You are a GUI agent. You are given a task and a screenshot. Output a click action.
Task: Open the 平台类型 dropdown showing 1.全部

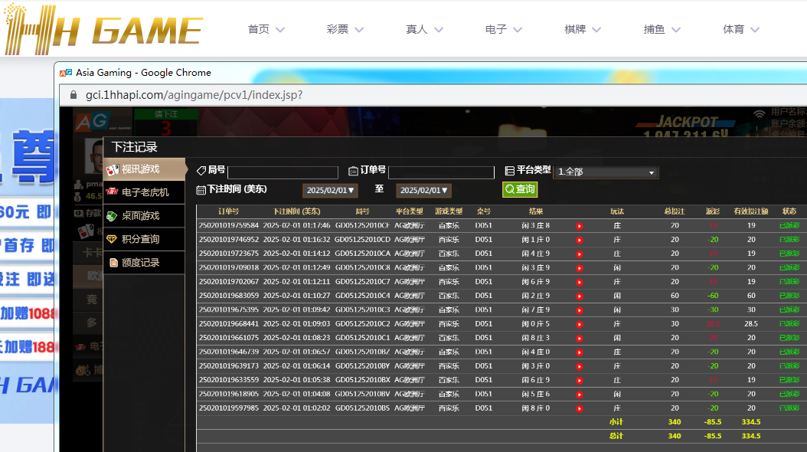(x=606, y=172)
